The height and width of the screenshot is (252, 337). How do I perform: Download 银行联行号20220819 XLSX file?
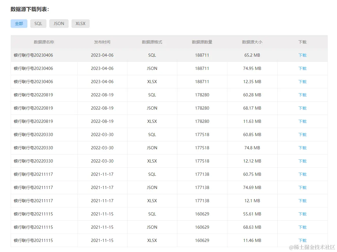tap(302, 121)
